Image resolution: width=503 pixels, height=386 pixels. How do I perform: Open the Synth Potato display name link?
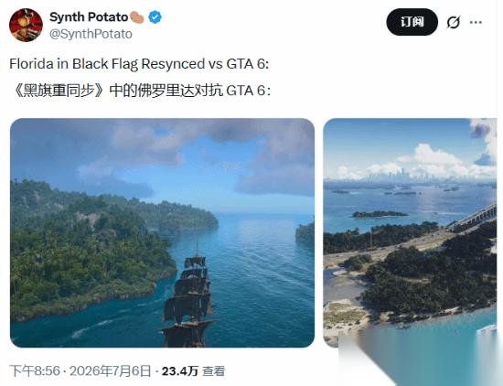click(x=89, y=17)
